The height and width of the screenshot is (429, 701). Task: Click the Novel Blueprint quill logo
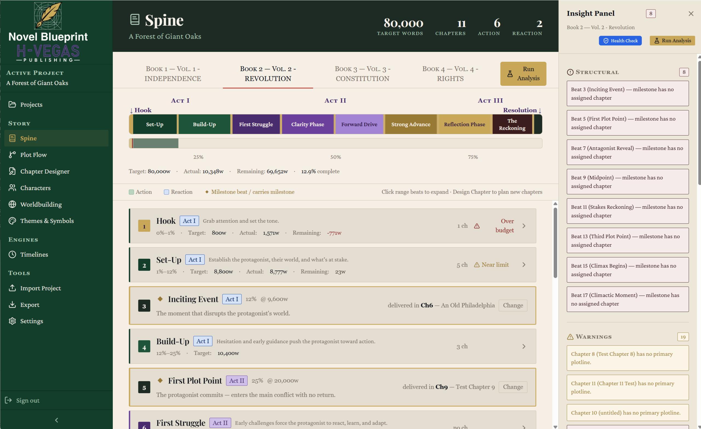click(x=48, y=16)
